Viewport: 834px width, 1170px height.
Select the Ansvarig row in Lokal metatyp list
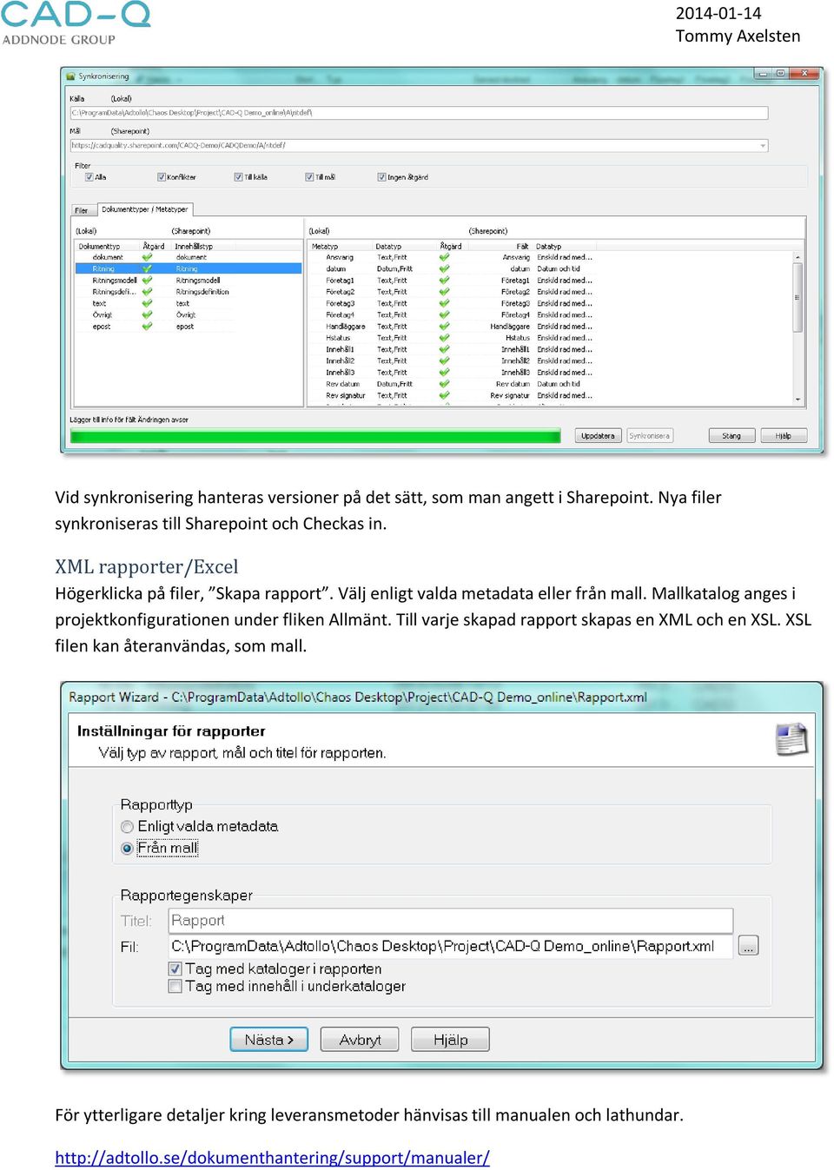340,257
